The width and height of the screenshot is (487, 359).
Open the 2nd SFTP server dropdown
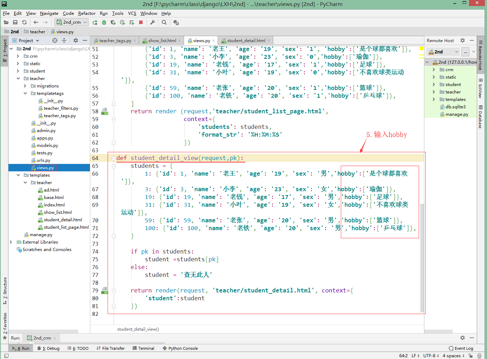[x=443, y=52]
